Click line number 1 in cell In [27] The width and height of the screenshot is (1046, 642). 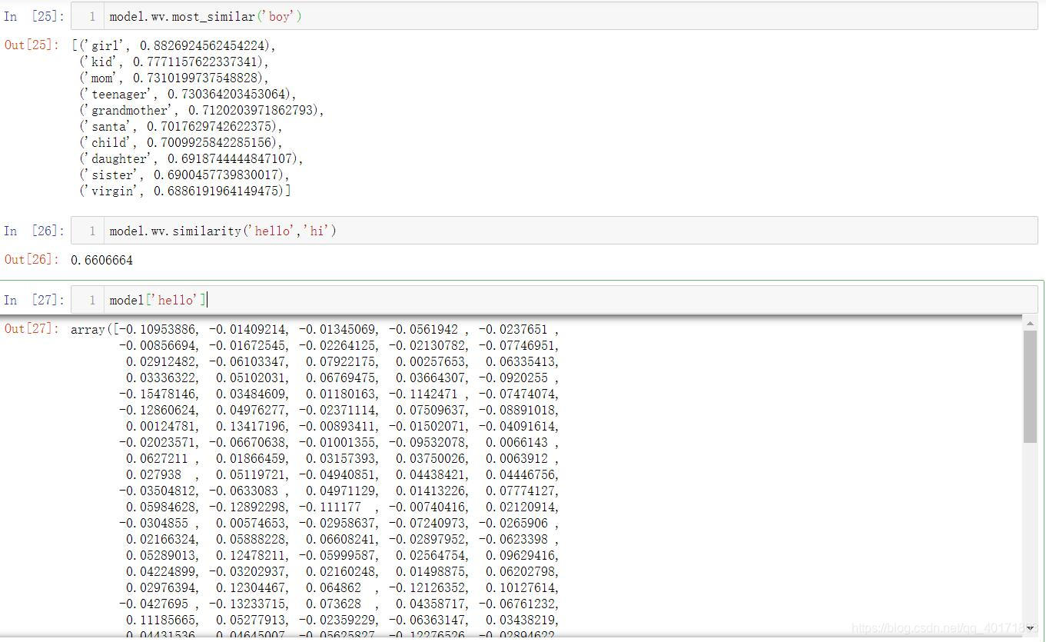[x=91, y=300]
